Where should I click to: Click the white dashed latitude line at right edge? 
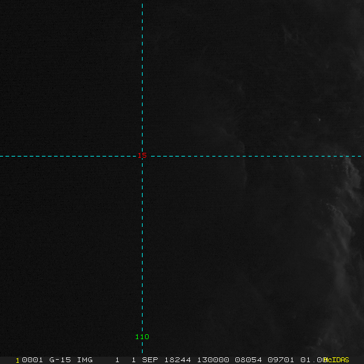358,156
